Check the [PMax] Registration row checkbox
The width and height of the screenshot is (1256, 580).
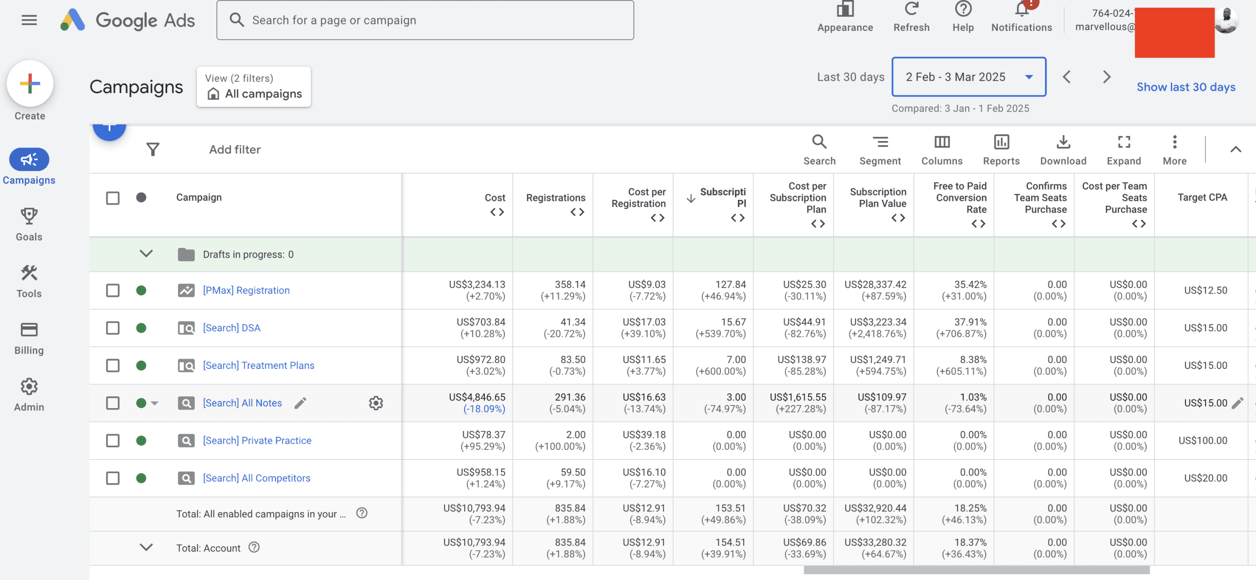point(113,290)
